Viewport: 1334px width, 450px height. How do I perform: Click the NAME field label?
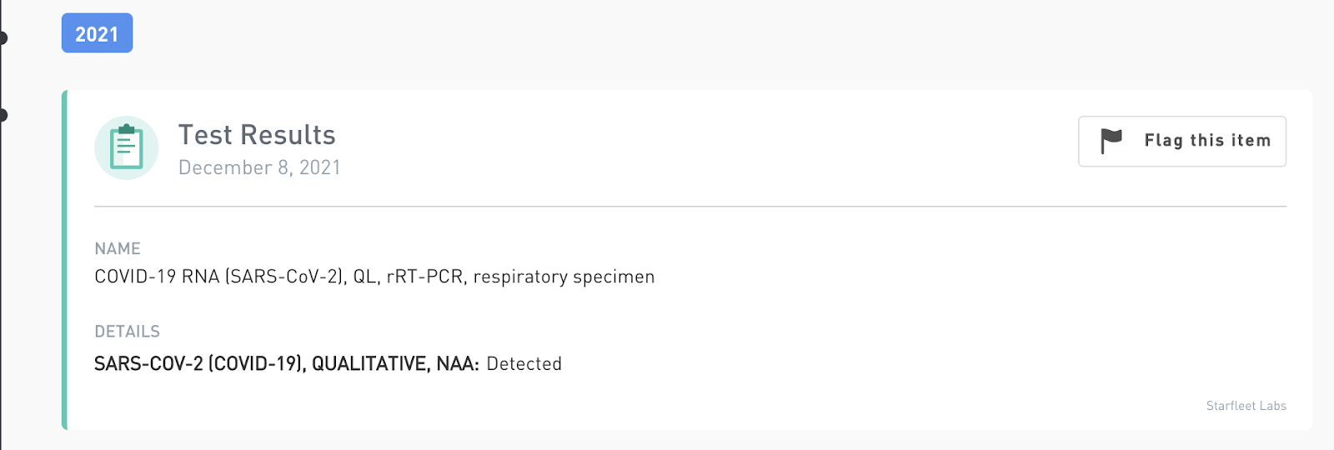point(118,248)
